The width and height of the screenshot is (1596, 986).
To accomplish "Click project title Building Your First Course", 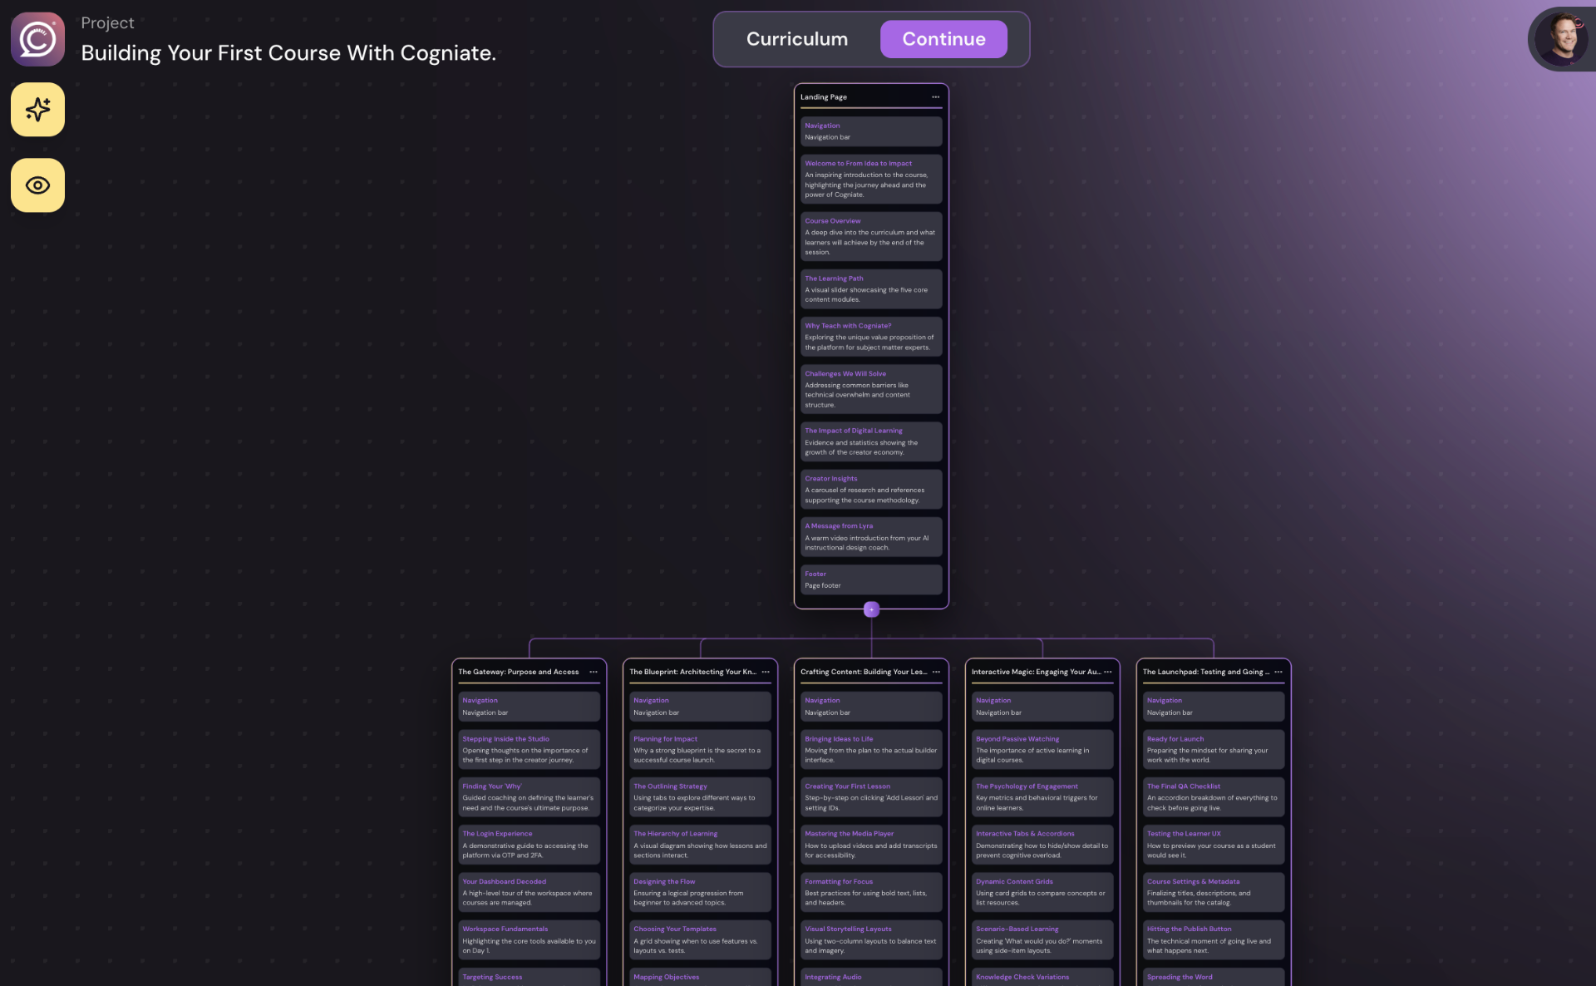I will coord(288,53).
